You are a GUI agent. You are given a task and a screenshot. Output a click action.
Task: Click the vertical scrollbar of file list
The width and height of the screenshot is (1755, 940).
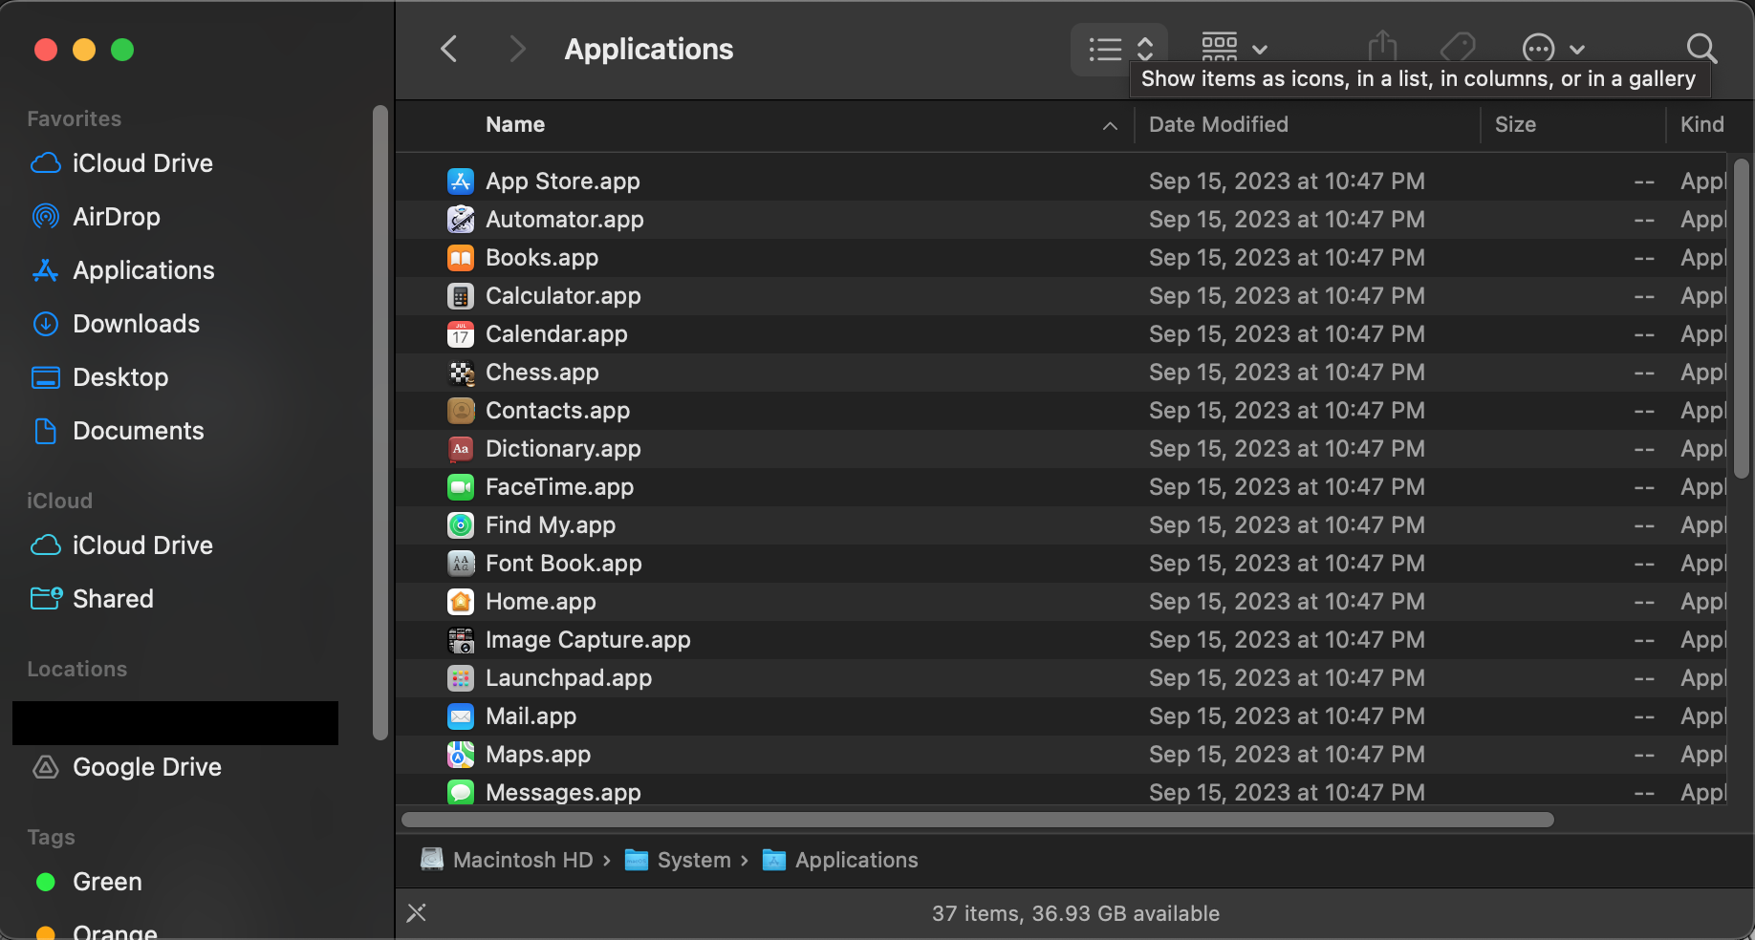[1741, 318]
